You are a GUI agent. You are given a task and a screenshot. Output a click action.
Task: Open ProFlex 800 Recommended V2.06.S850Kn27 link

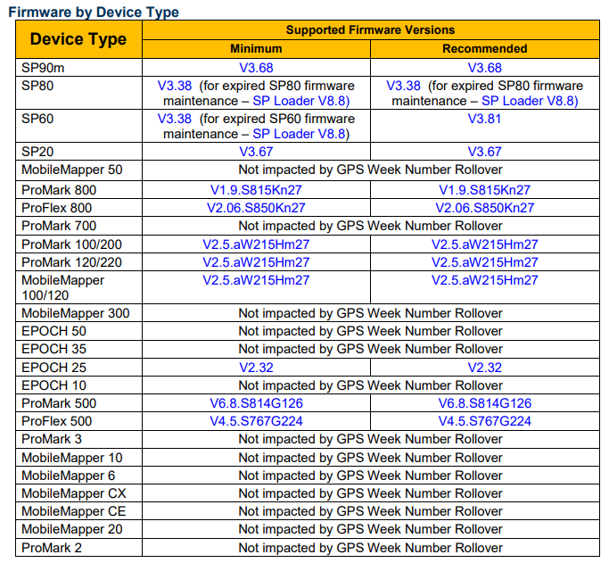484,208
